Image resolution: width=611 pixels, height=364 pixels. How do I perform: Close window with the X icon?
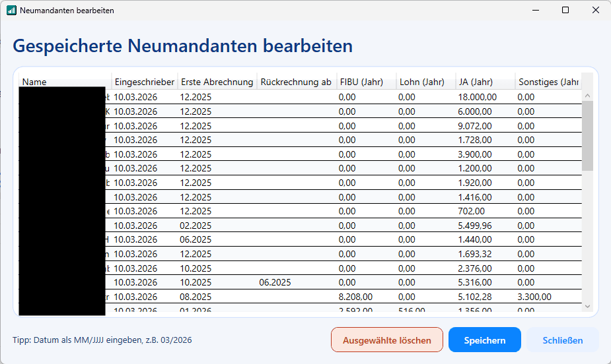click(x=595, y=10)
